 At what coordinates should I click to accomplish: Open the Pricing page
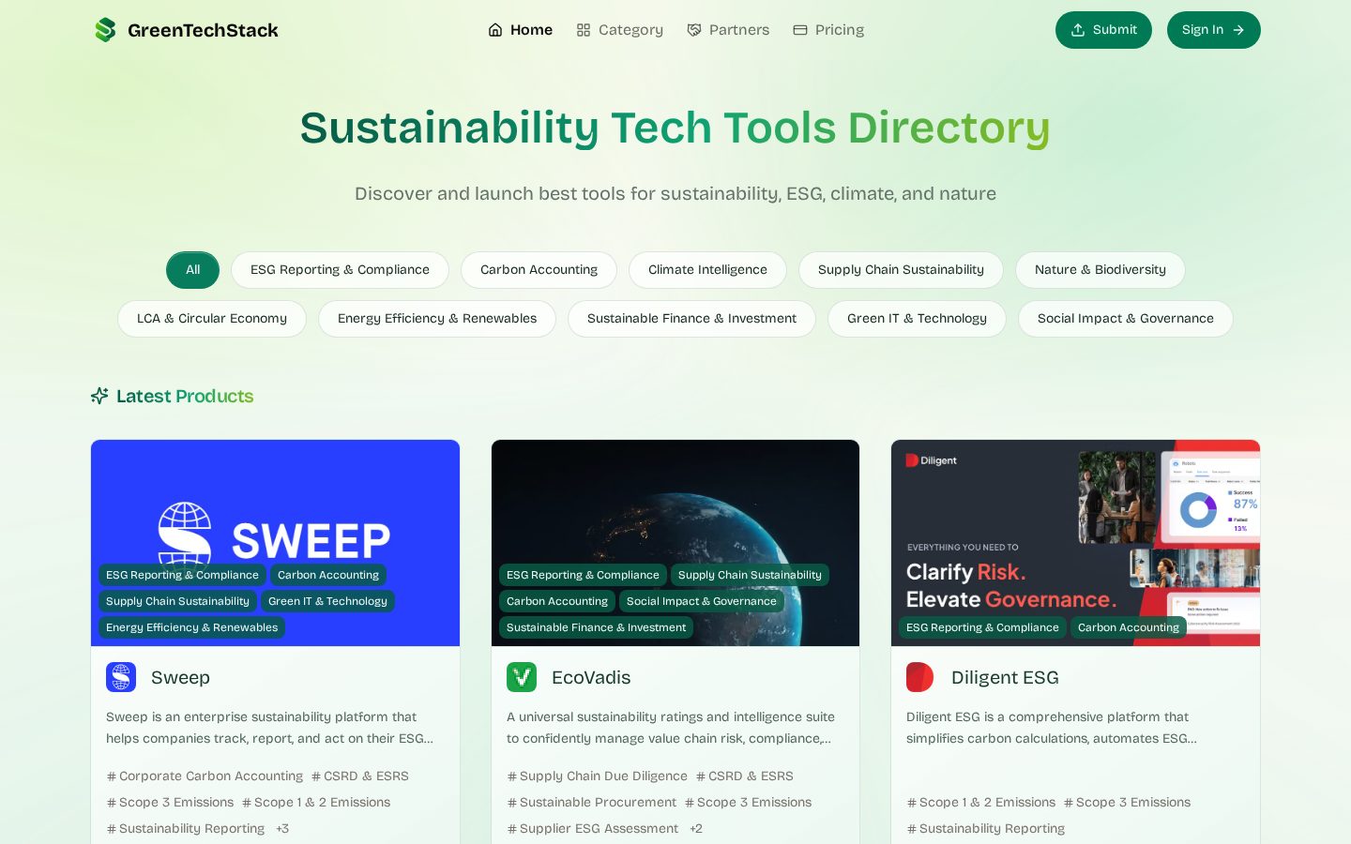point(828,30)
